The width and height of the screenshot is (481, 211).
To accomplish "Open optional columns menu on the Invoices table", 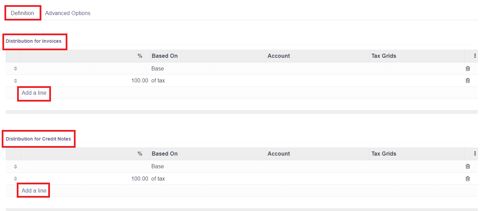I will tap(475, 55).
